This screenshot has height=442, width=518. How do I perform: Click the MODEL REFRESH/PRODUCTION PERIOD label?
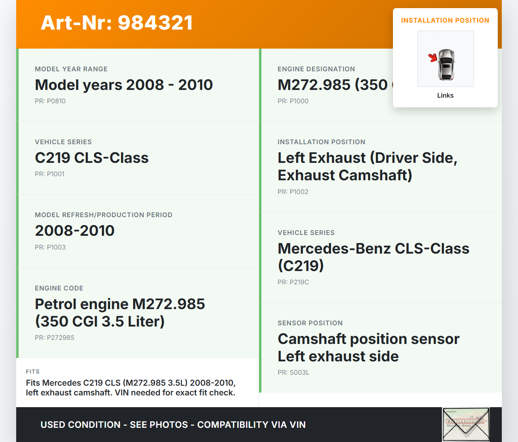[104, 215]
